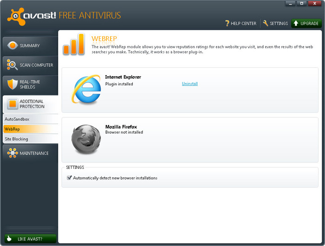325x246 pixels.
Task: Select the Site Blocking sub-item
Action: pos(31,139)
